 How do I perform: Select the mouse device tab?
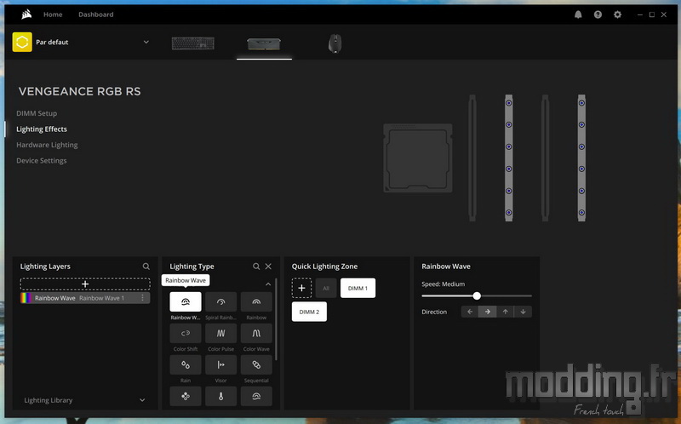335,43
